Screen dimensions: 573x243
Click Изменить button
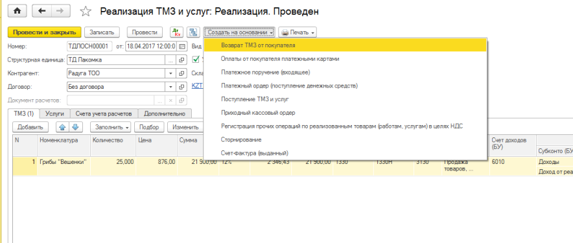pos(185,127)
